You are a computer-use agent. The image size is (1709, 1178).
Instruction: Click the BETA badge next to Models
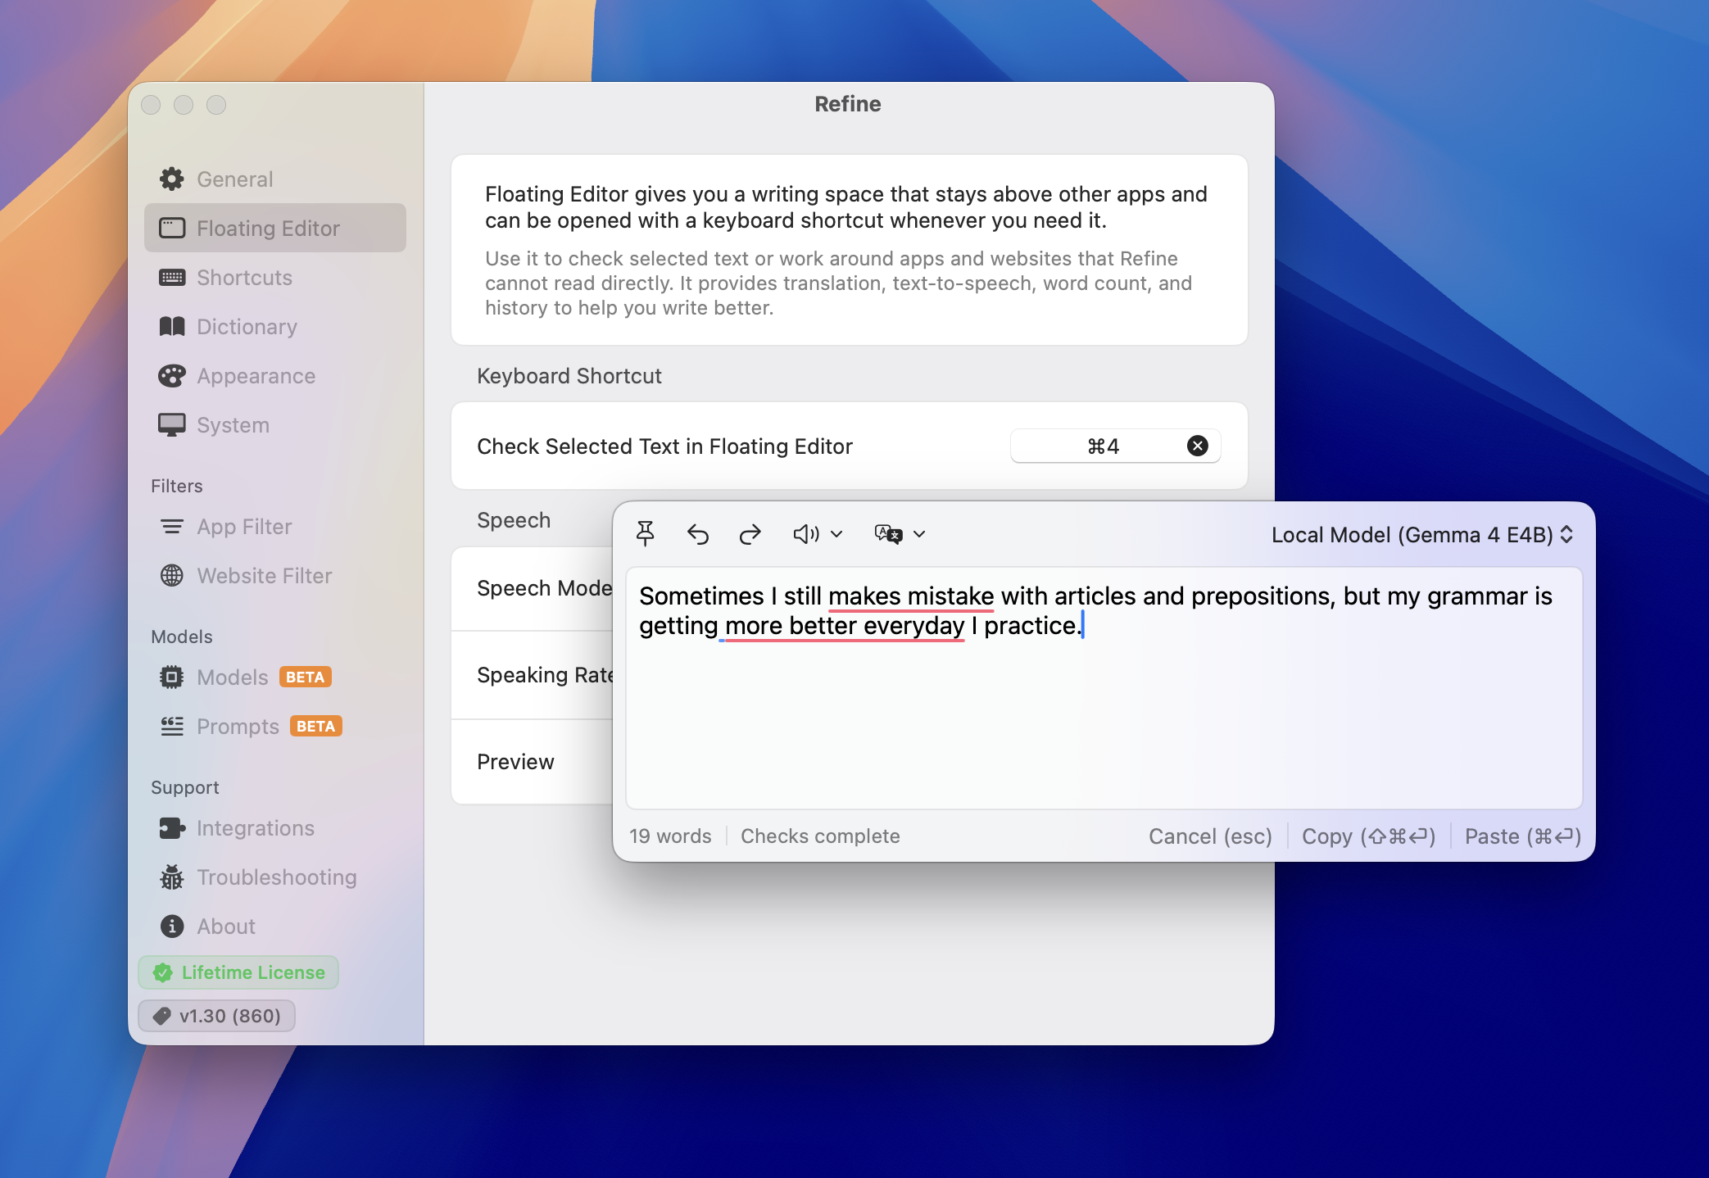click(306, 677)
